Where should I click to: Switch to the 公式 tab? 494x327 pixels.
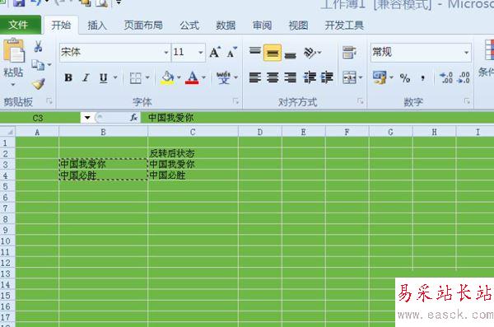pyautogui.click(x=189, y=26)
